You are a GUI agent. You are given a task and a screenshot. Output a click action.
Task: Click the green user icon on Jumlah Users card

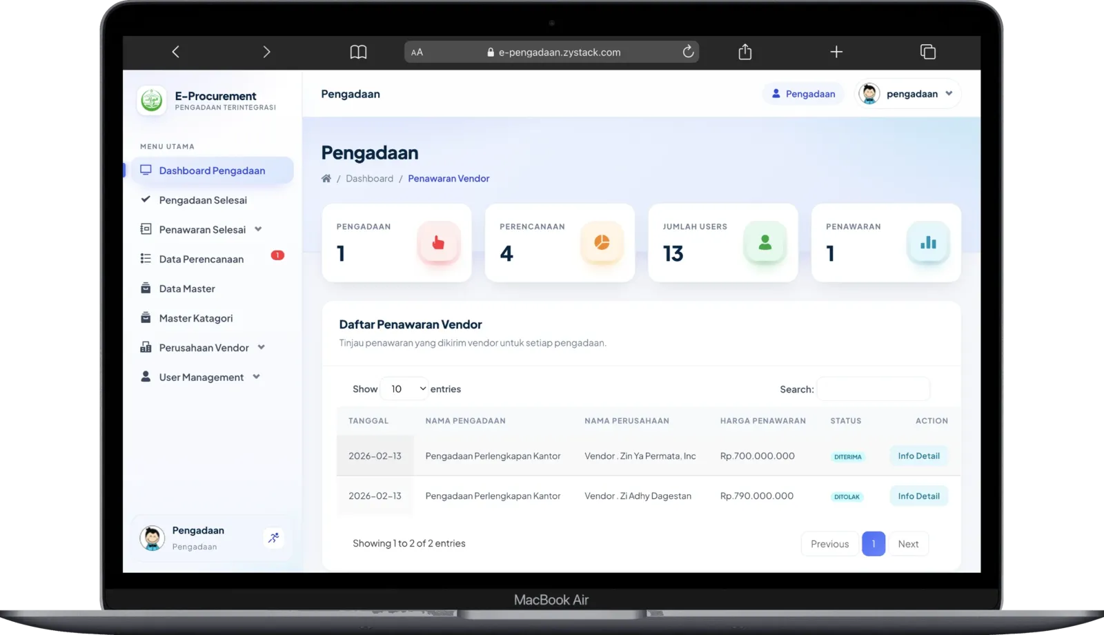(765, 242)
